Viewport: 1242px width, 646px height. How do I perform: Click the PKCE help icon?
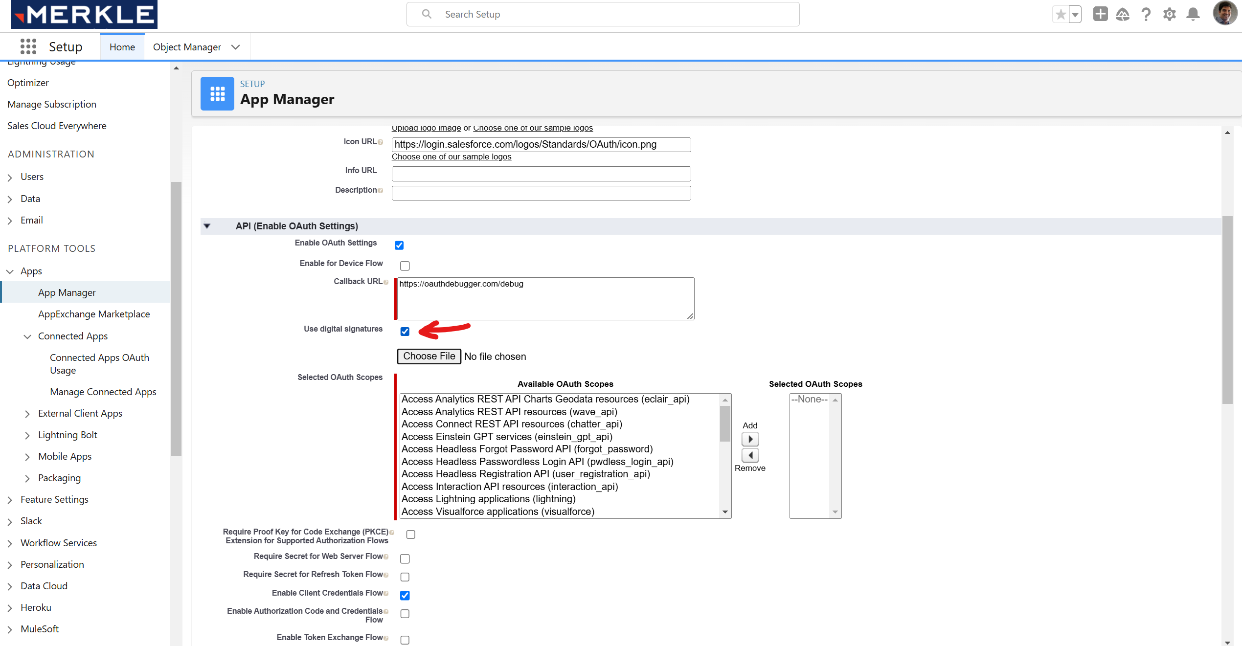[392, 532]
